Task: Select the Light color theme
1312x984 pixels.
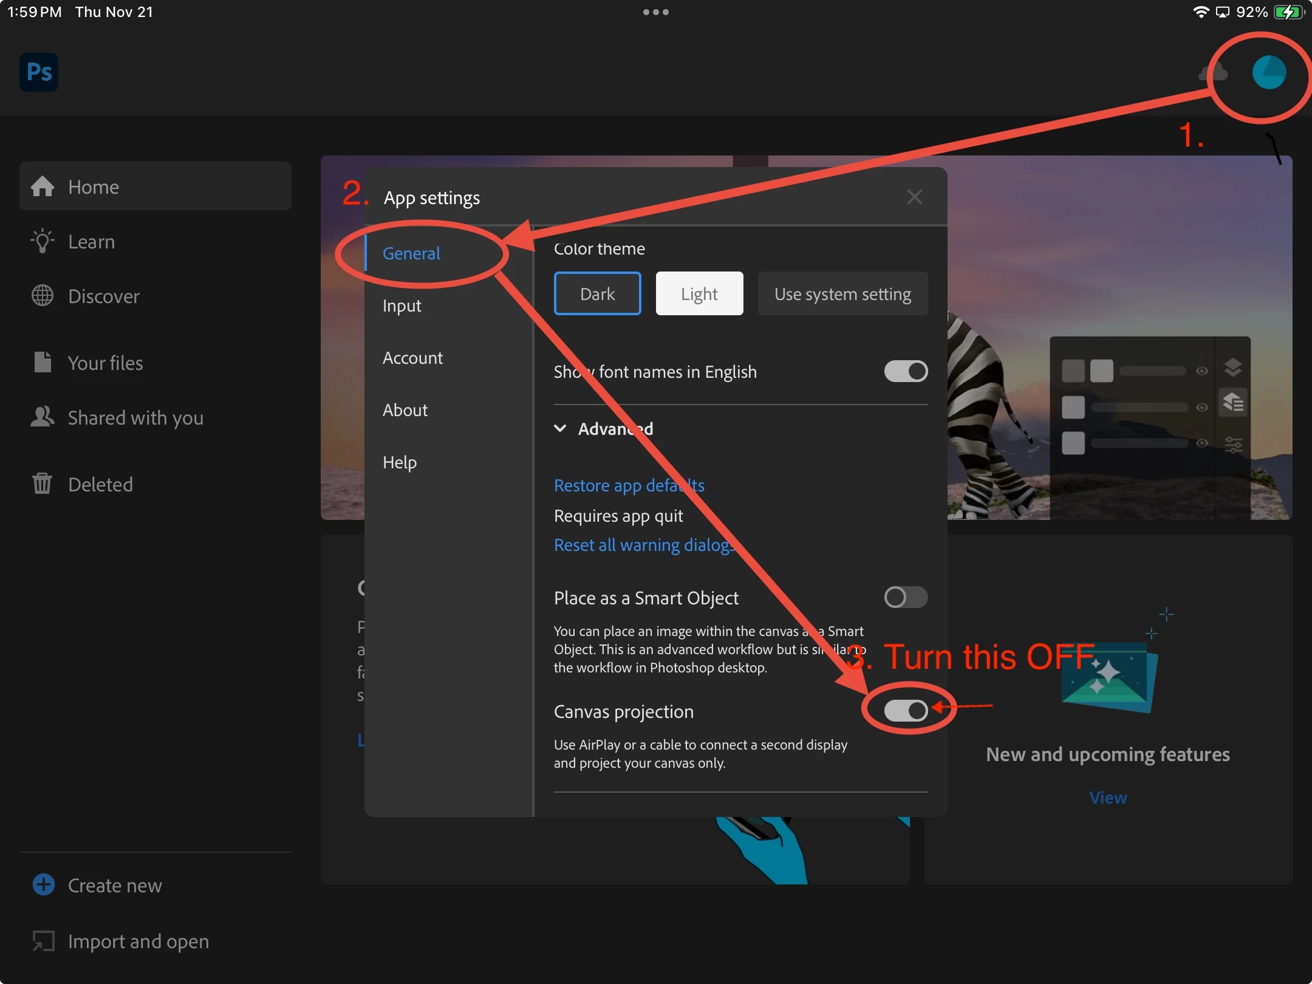Action: click(699, 294)
